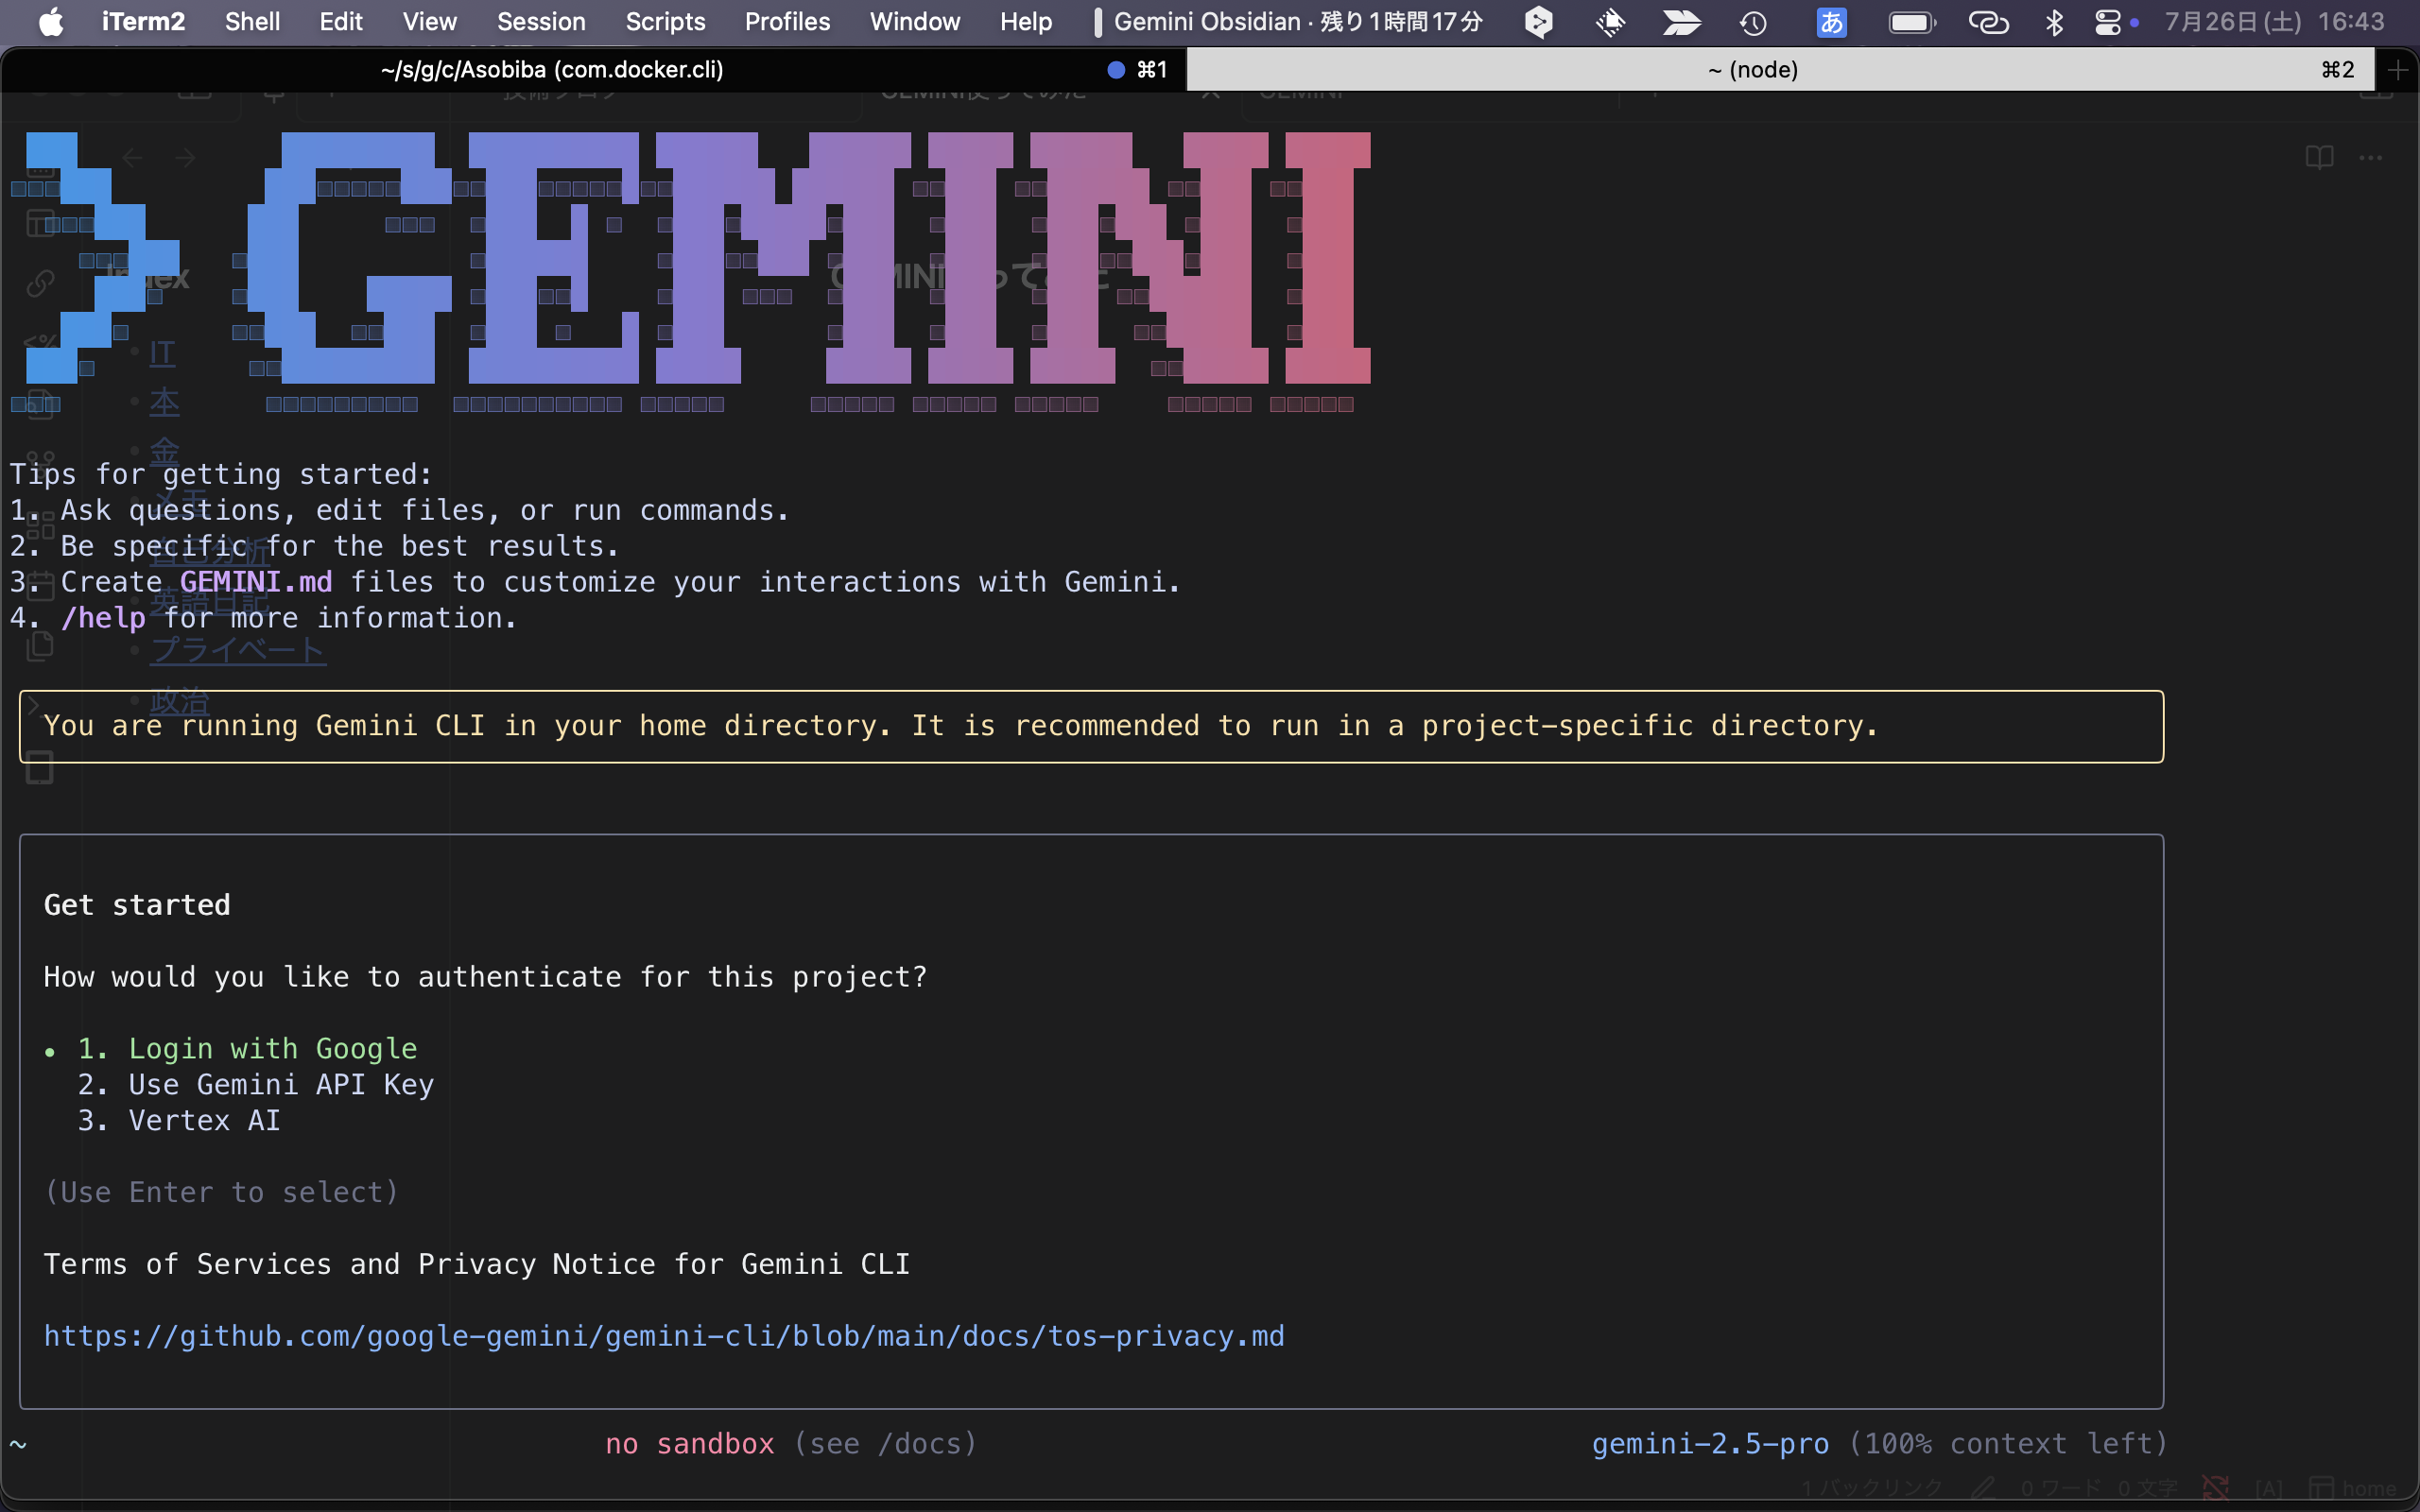Image resolution: width=2420 pixels, height=1512 pixels.
Task: Click the プライベート note link
Action: click(x=236, y=650)
